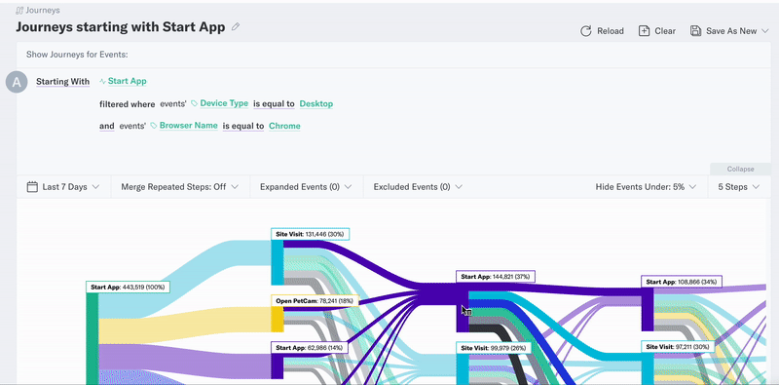Click the purple Start App 144,821 node bar

(x=463, y=307)
